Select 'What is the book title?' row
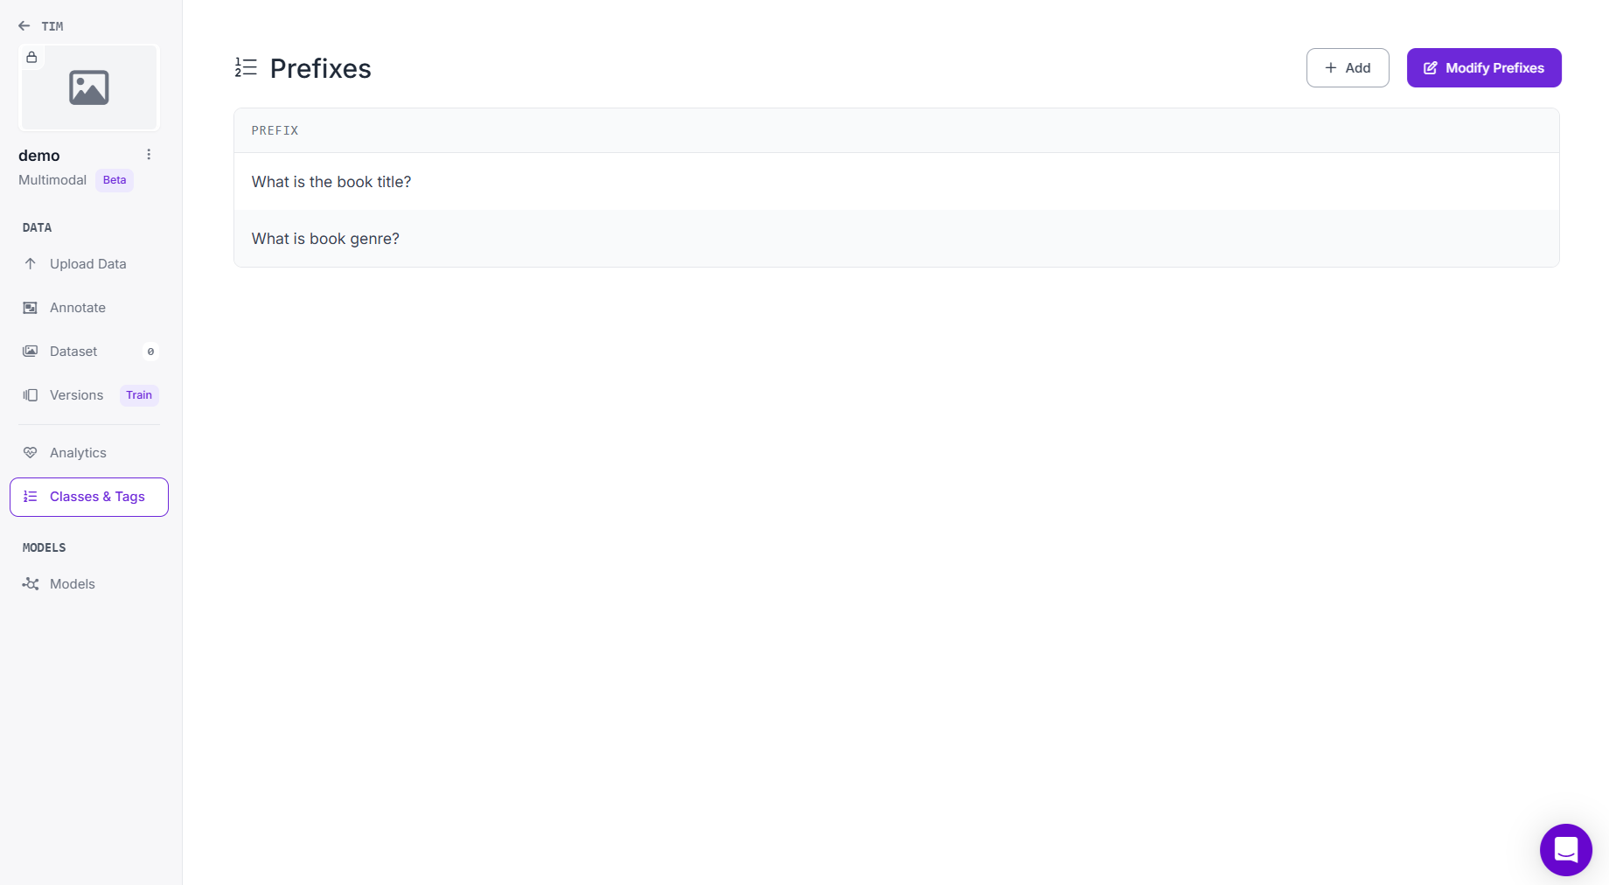Image resolution: width=1609 pixels, height=885 pixels. coord(896,182)
